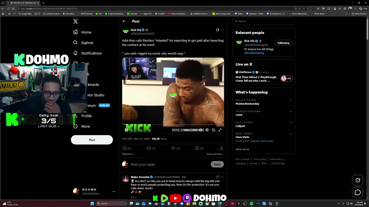The height and width of the screenshot is (207, 369).
Task: Click the Windows taskbar Search box
Action: tap(112, 204)
